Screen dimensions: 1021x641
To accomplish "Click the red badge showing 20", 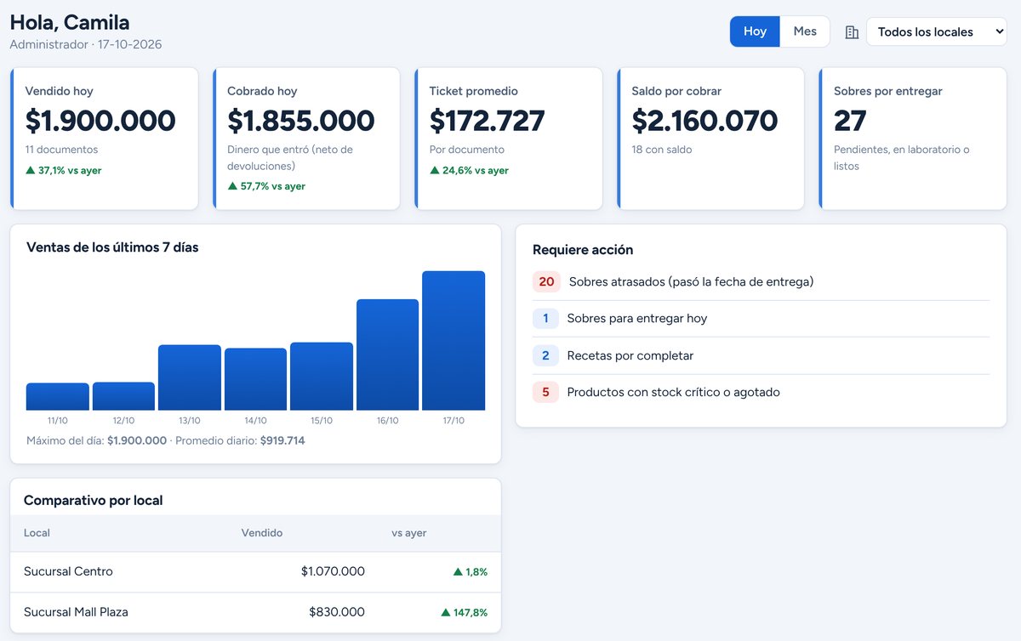I will (546, 281).
